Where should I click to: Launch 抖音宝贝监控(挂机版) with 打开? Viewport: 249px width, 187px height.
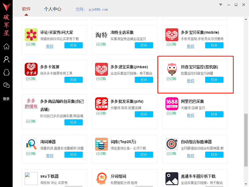[x=214, y=80]
